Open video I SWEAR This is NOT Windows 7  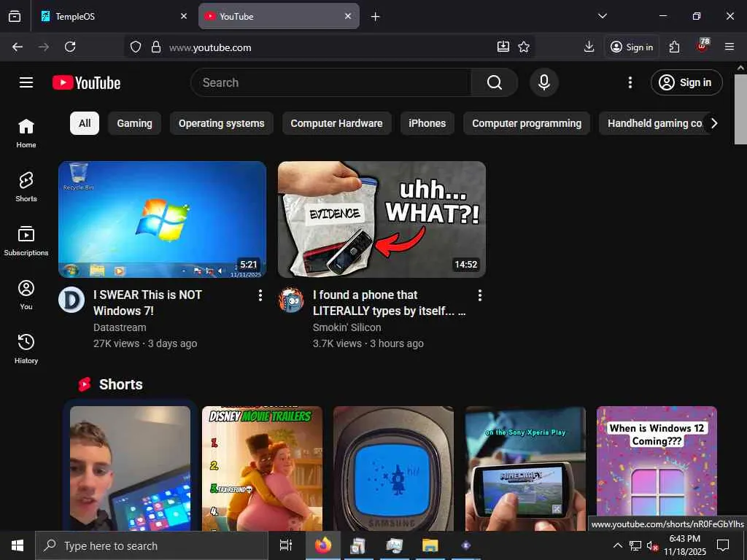click(x=148, y=303)
